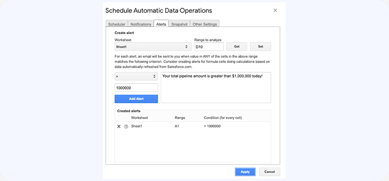Viewport: 389px width, 181px height.
Task: Click the Range column header
Action: 180,118
